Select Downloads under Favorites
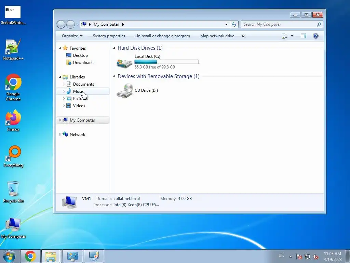350x263 pixels. (x=83, y=63)
